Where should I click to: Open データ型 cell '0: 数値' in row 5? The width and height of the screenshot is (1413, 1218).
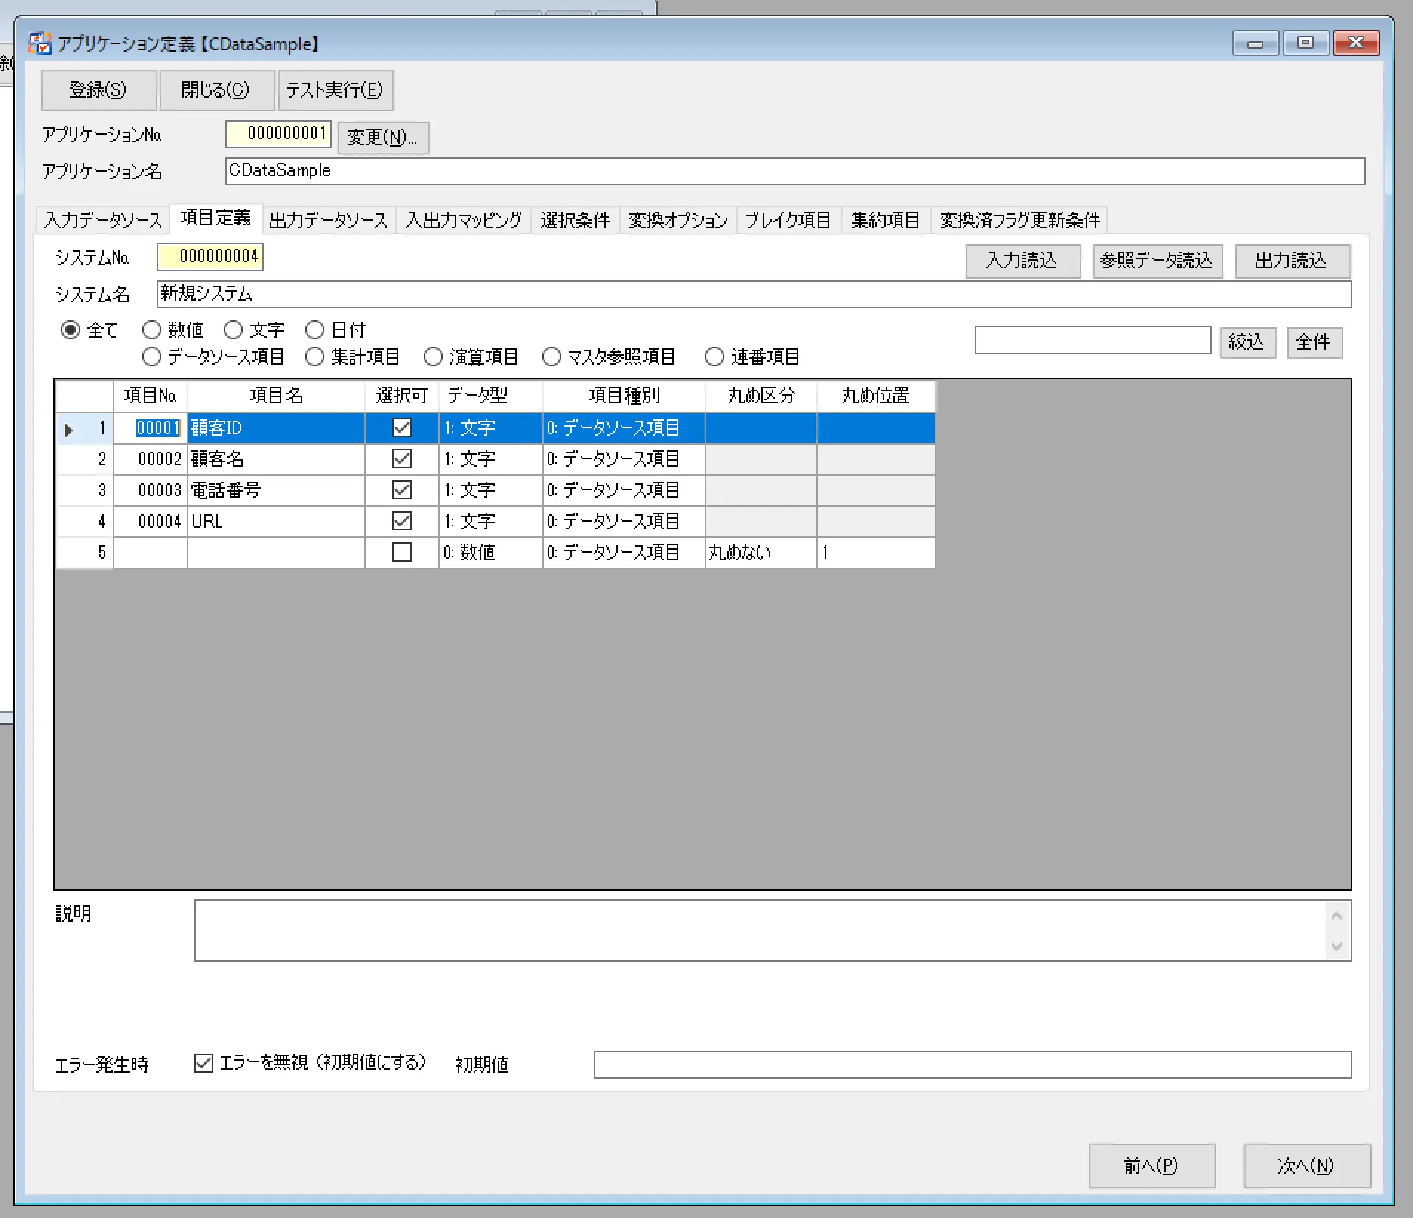pyautogui.click(x=491, y=553)
